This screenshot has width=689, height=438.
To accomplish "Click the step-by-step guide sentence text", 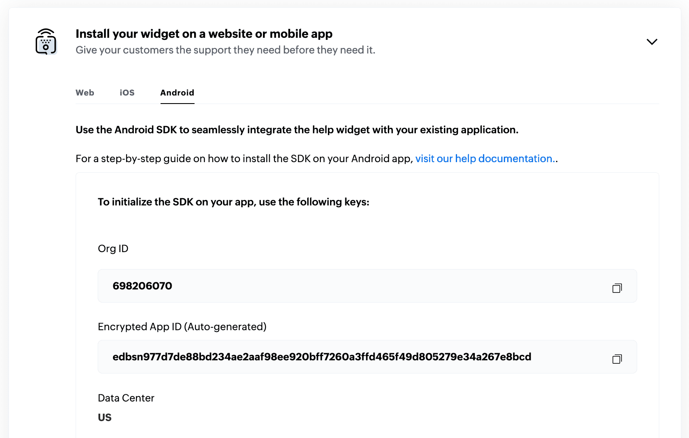I will [x=244, y=159].
